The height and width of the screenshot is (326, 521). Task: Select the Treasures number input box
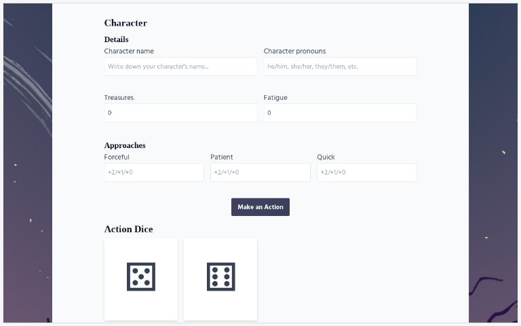(180, 113)
